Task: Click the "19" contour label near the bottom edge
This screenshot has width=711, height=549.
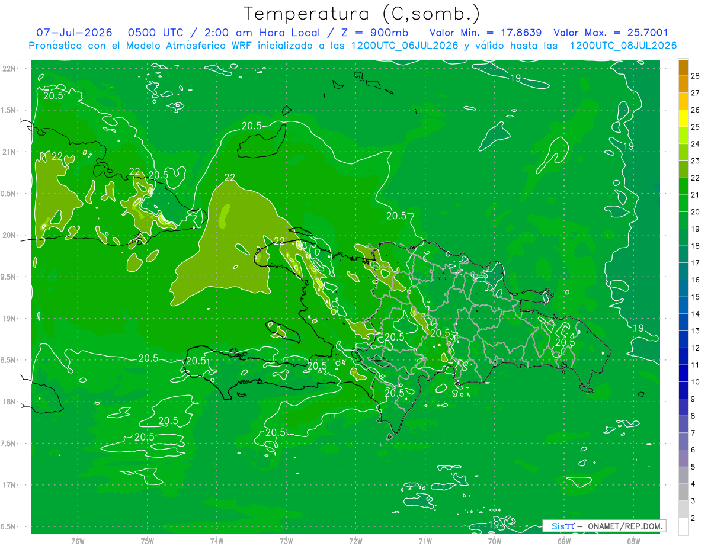Action: pyautogui.click(x=494, y=524)
